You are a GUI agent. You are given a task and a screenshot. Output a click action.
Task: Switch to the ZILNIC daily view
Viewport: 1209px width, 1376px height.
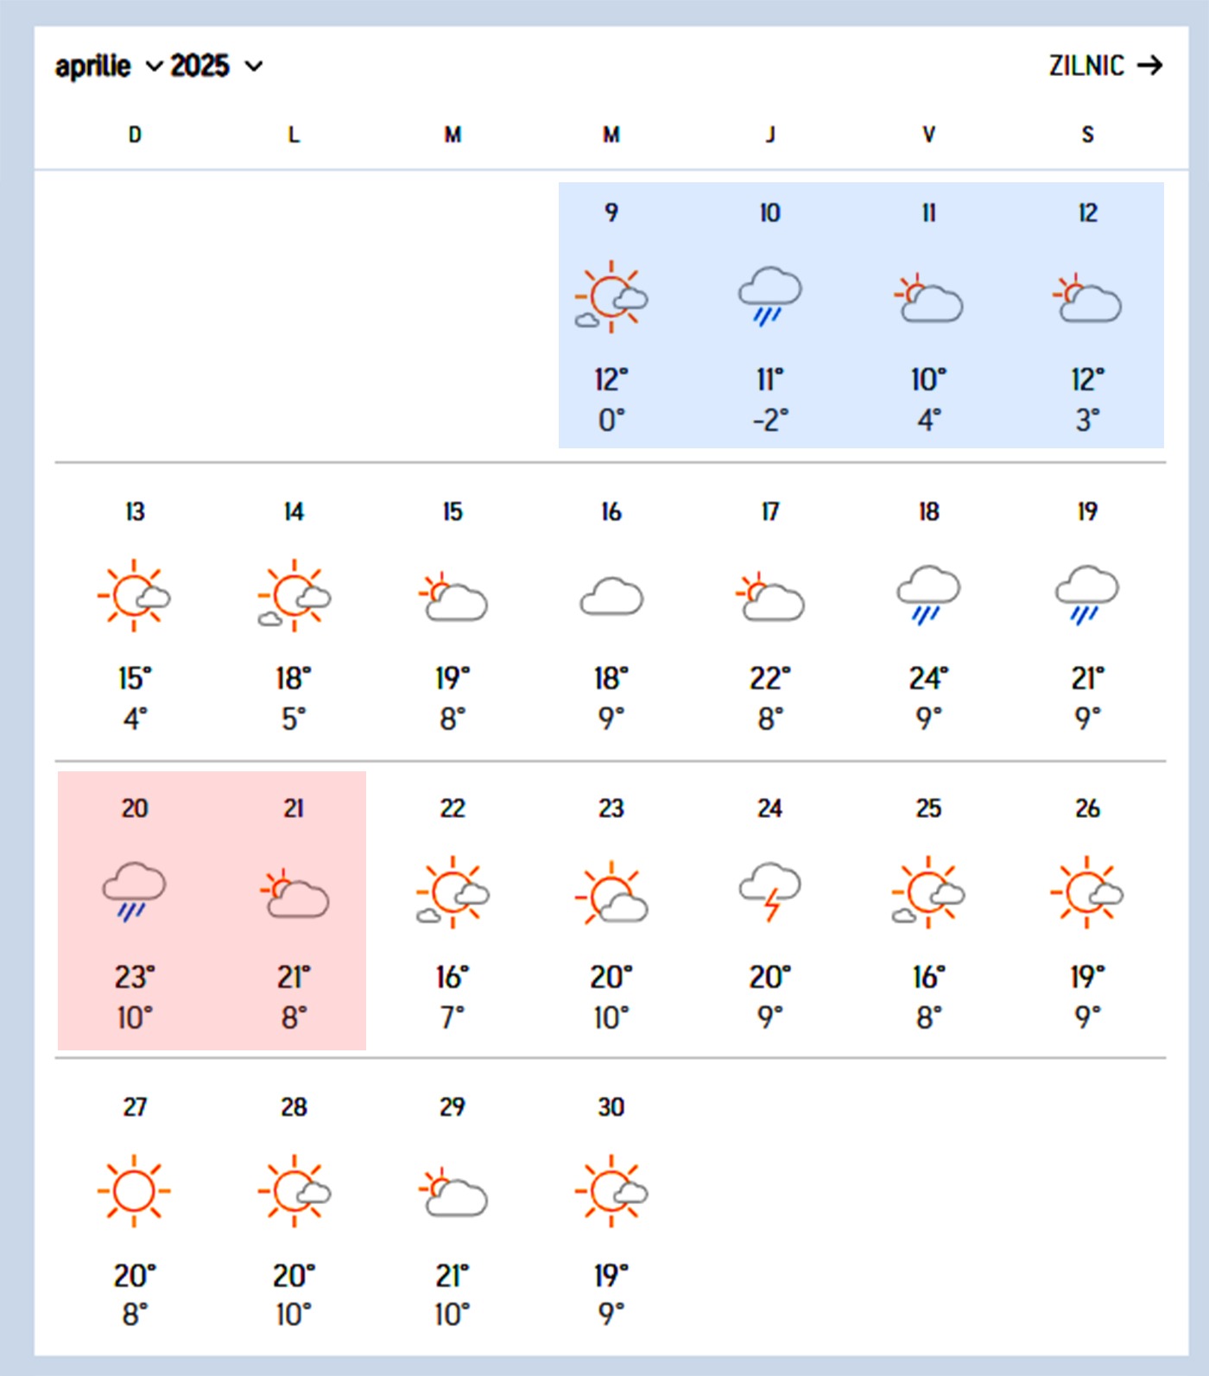pos(1086,66)
